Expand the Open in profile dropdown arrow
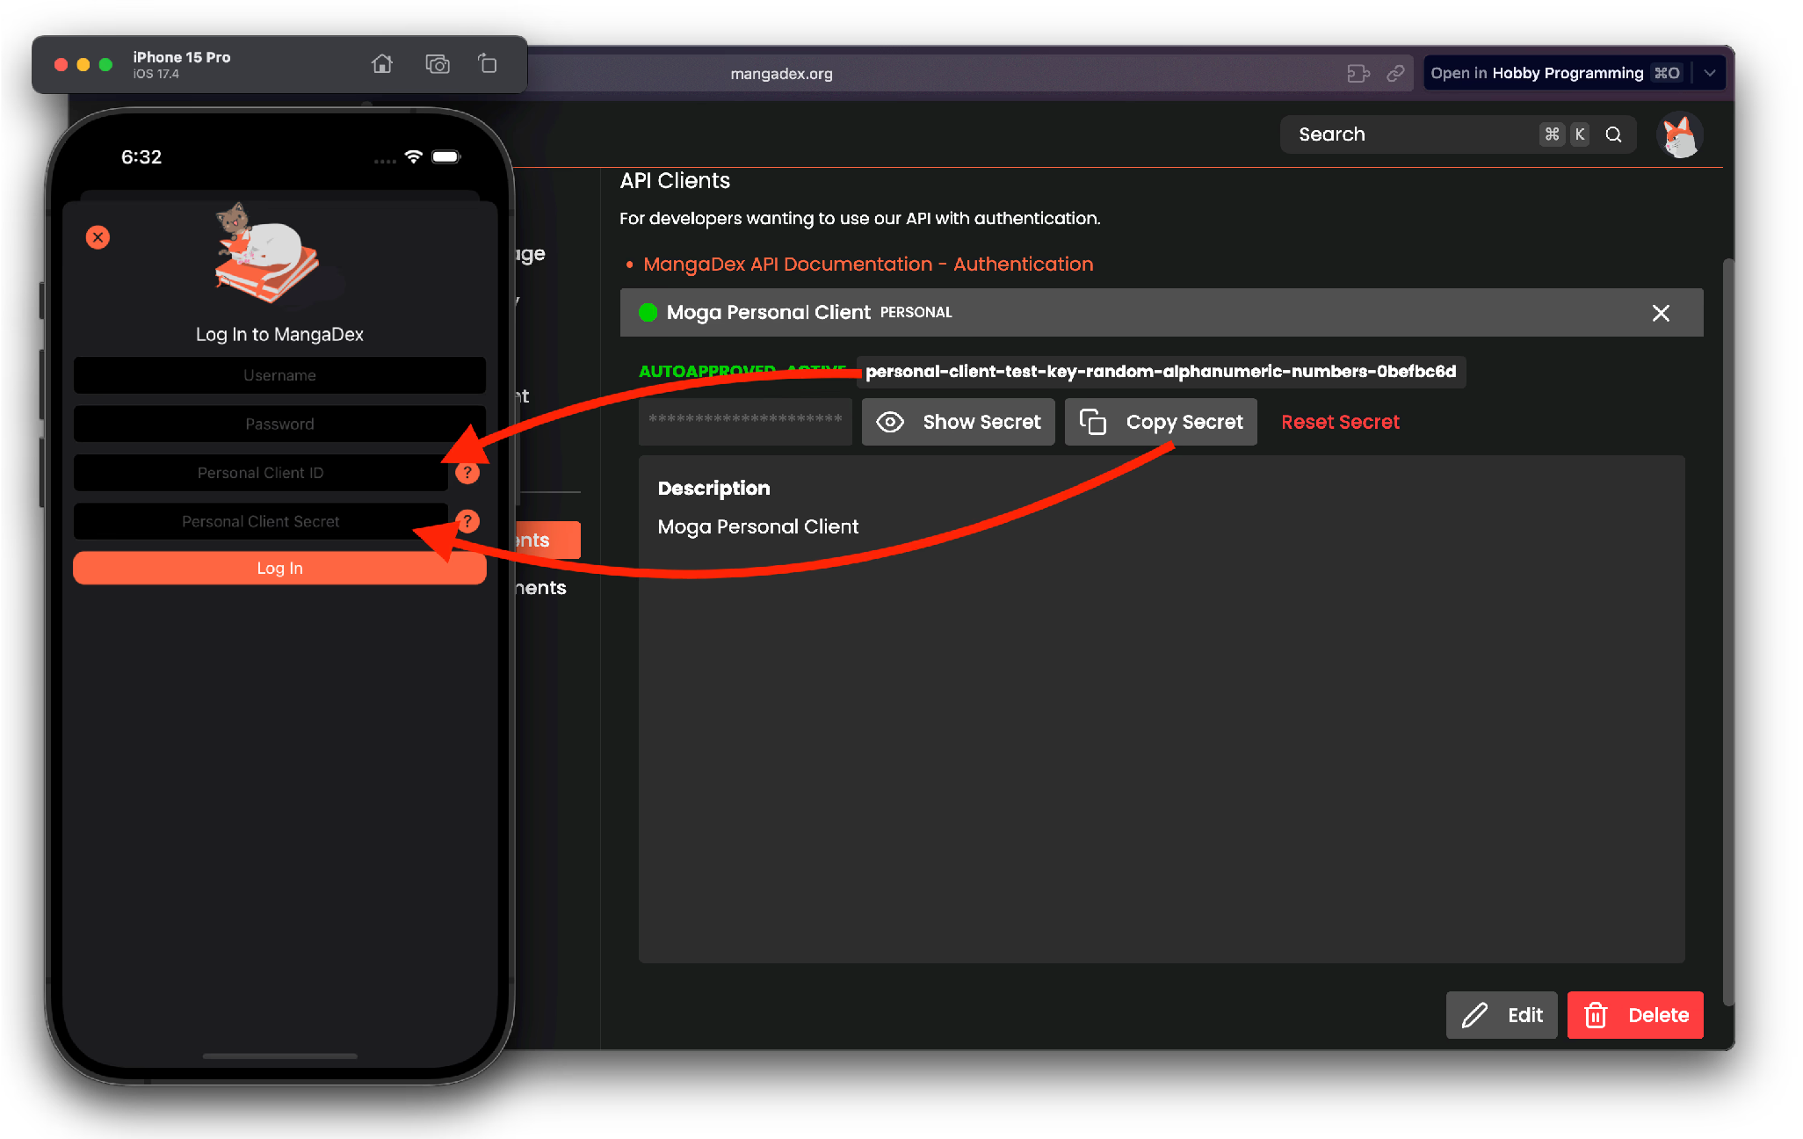The width and height of the screenshot is (1803, 1139). pos(1710,74)
